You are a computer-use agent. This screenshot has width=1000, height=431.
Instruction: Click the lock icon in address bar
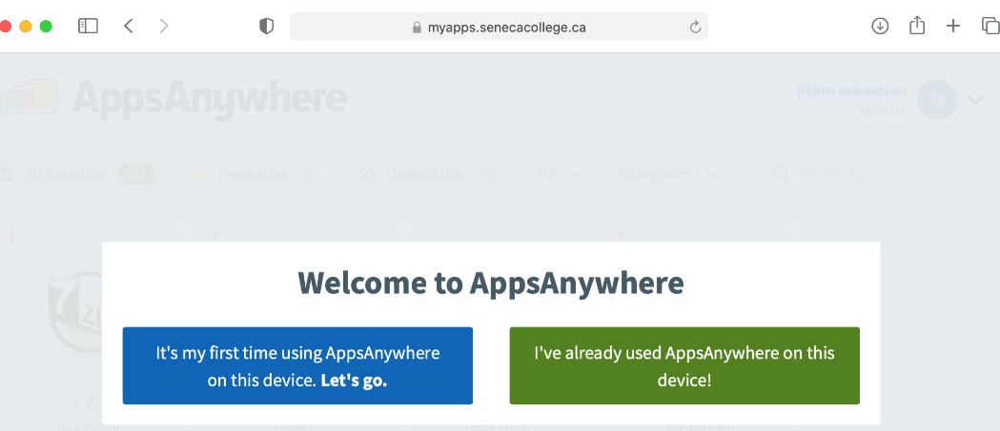pyautogui.click(x=418, y=28)
